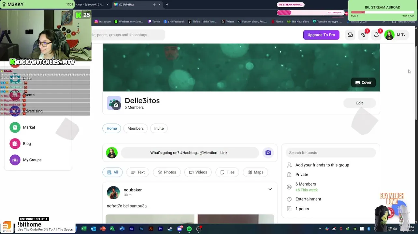This screenshot has height=234, width=418.
Task: Open Advertising in the left sidebar
Action: coord(33,111)
